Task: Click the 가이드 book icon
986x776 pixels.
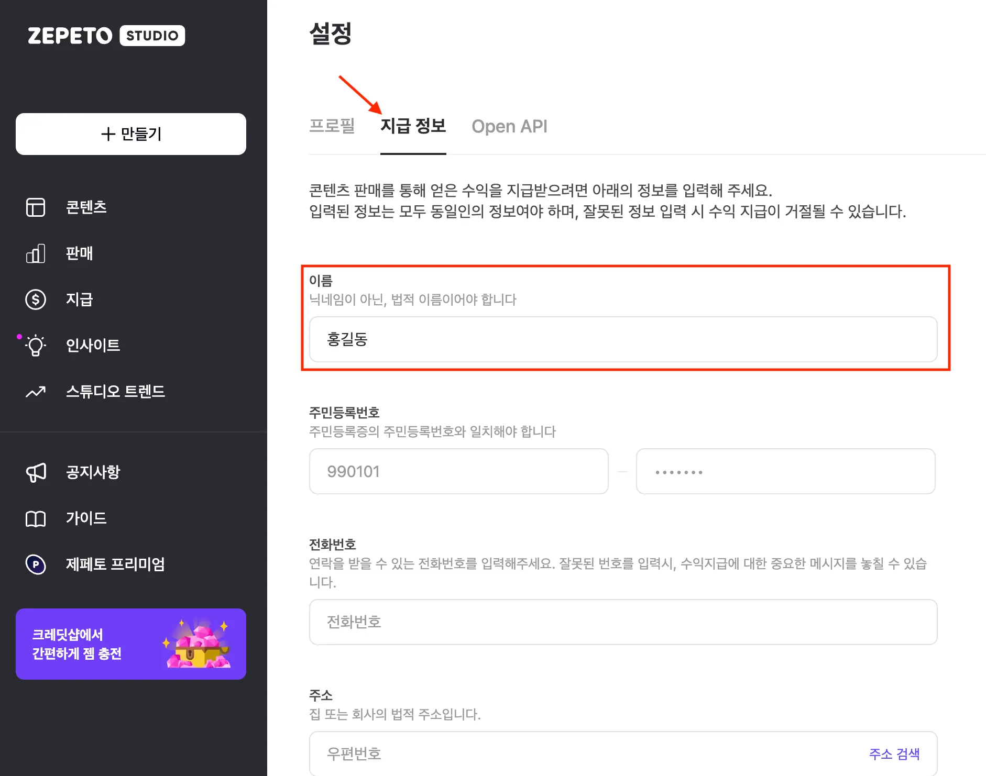Action: pyautogui.click(x=36, y=518)
